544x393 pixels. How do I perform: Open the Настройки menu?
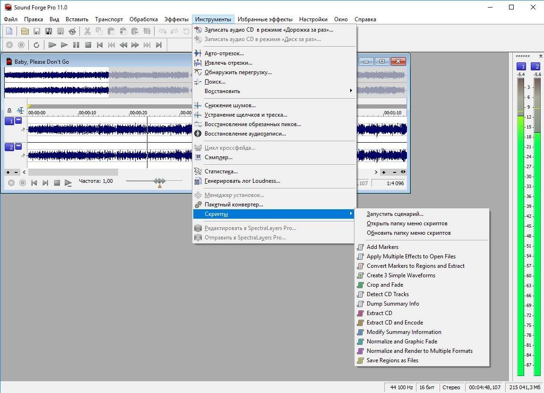tap(313, 19)
